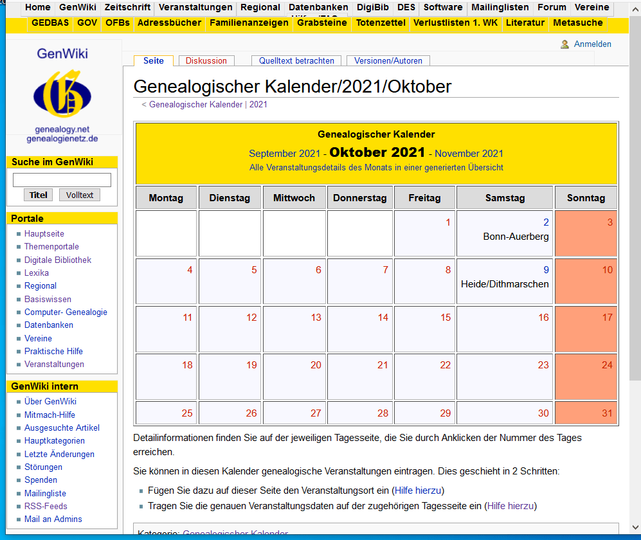Image resolution: width=641 pixels, height=540 pixels.
Task: Open Ausgesuchte Artikel sidebar link
Action: [62, 428]
